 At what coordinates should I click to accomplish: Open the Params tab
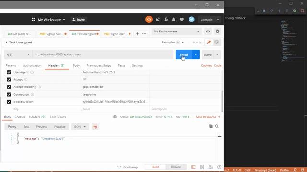[x=11, y=66]
